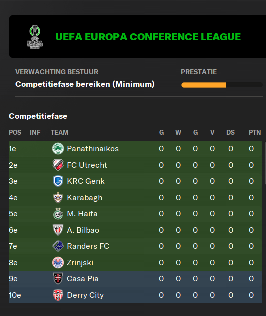Sort table by the POS column header
Screen dimensions: 266x316
15,132
